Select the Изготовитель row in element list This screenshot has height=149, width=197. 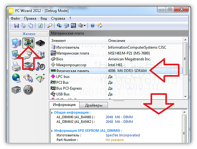click(x=116, y=47)
